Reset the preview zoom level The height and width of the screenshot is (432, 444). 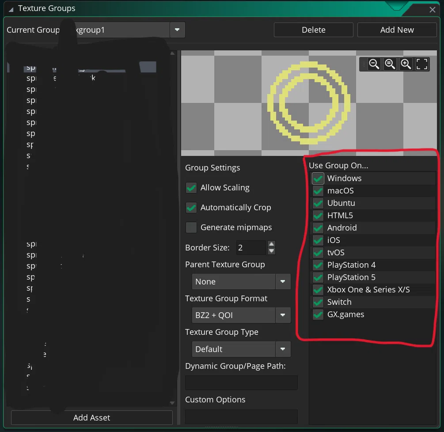click(x=390, y=64)
